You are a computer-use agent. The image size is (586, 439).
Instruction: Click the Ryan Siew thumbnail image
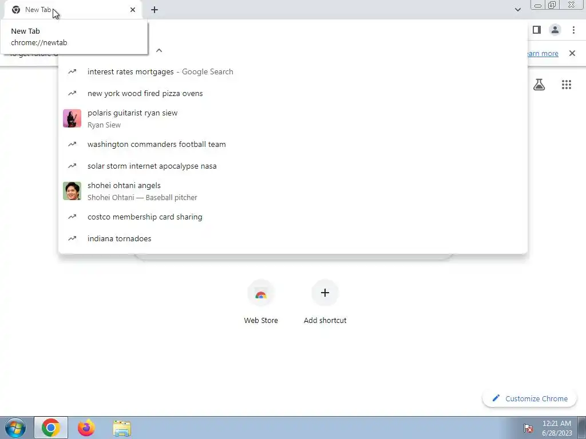click(72, 118)
